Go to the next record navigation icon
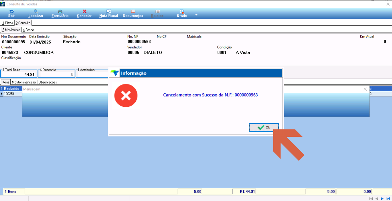This screenshot has width=392, height=201. [x=382, y=199]
